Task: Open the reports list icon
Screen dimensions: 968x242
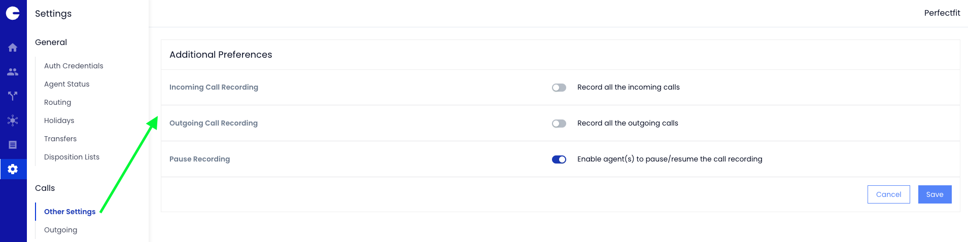Action: tap(13, 145)
